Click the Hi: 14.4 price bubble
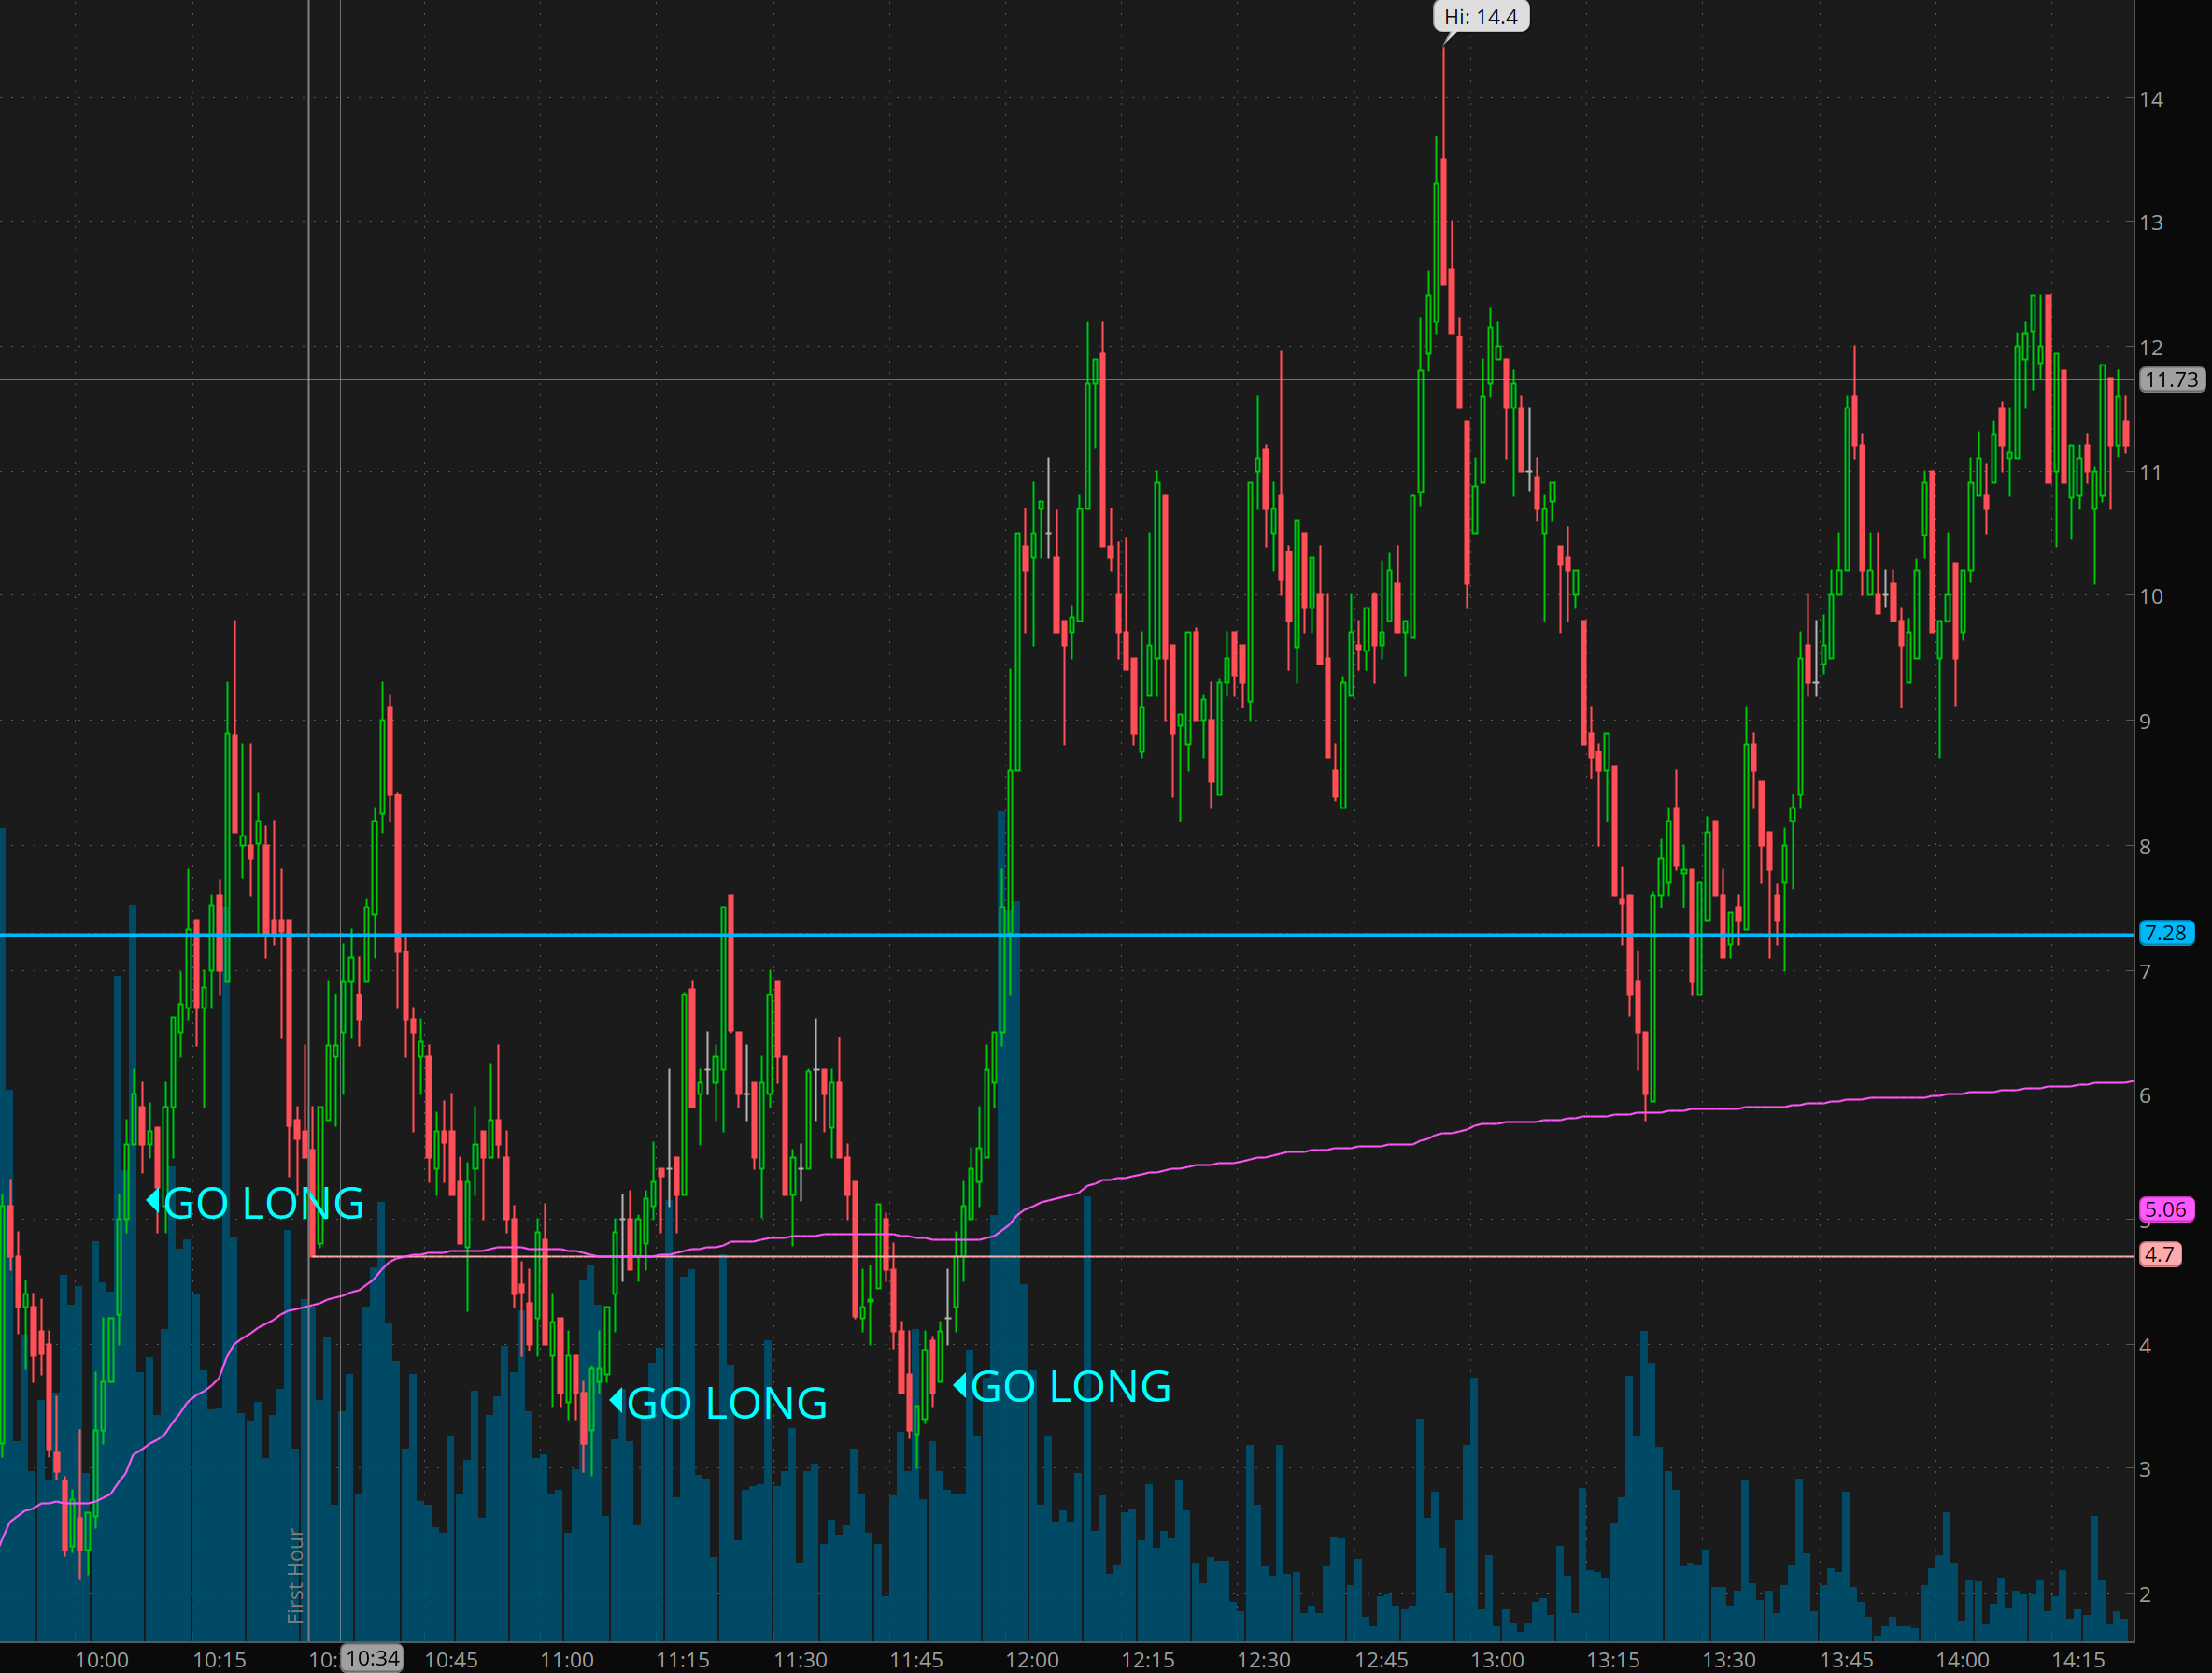Viewport: 2212px width, 1673px height. 1480,17
